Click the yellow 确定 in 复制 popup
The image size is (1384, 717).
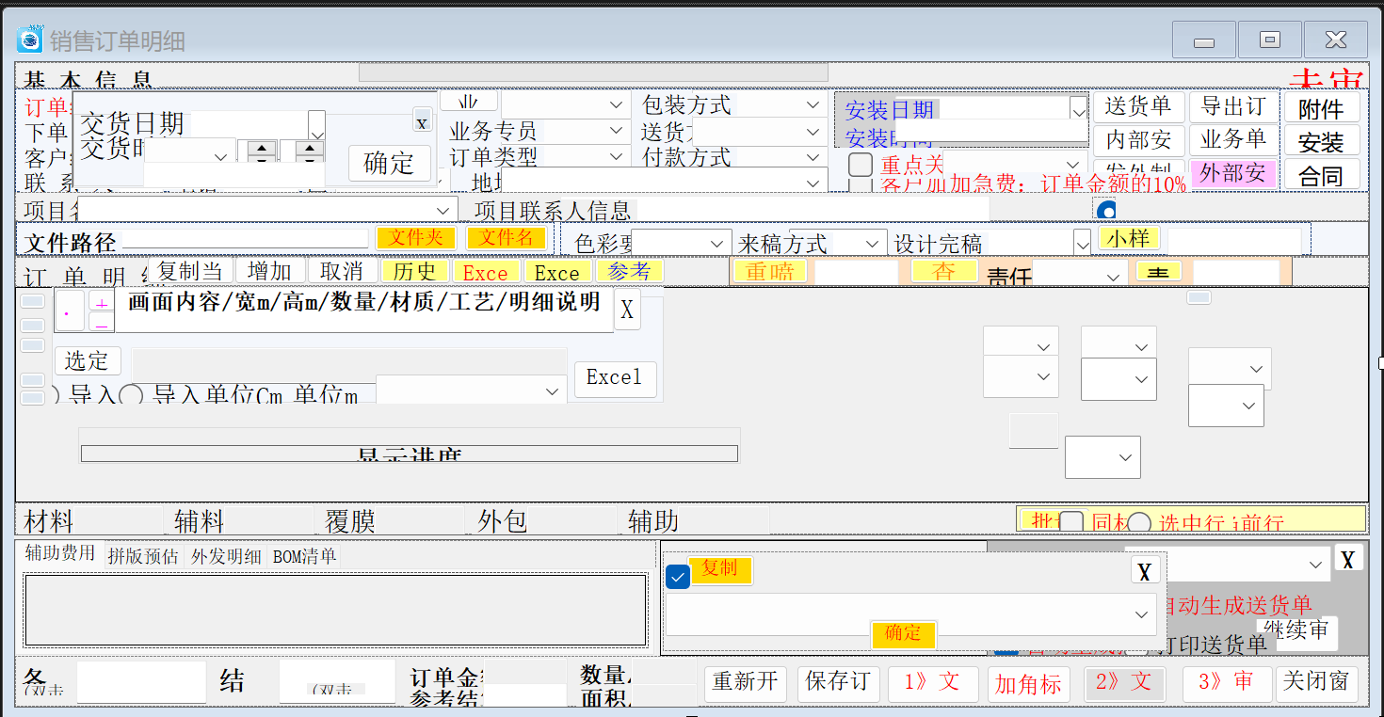(903, 633)
